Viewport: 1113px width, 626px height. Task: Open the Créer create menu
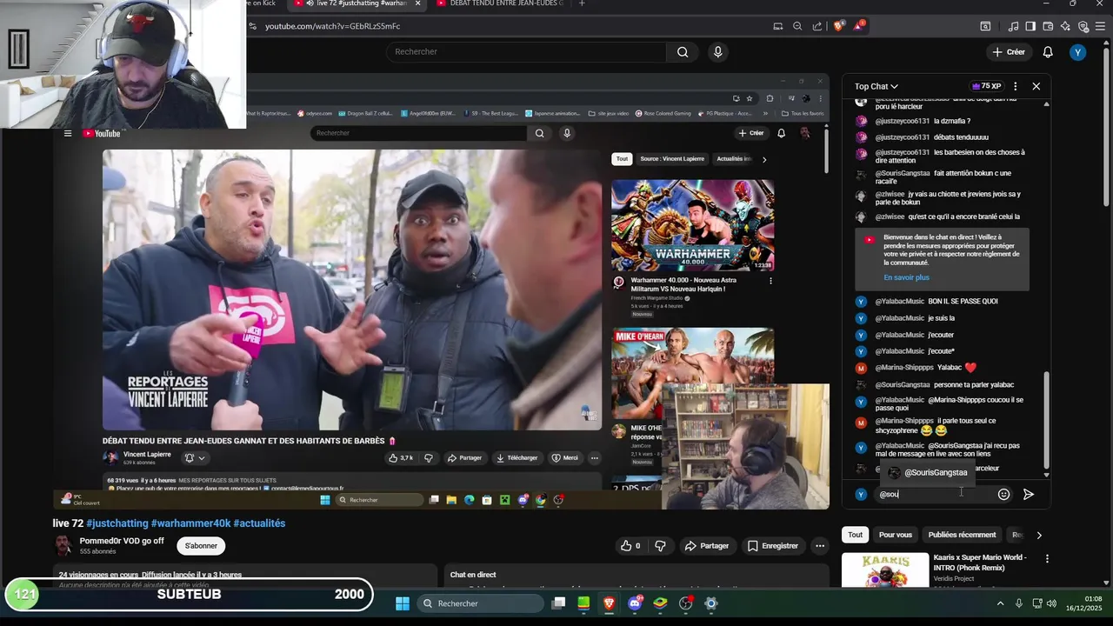[1009, 52]
